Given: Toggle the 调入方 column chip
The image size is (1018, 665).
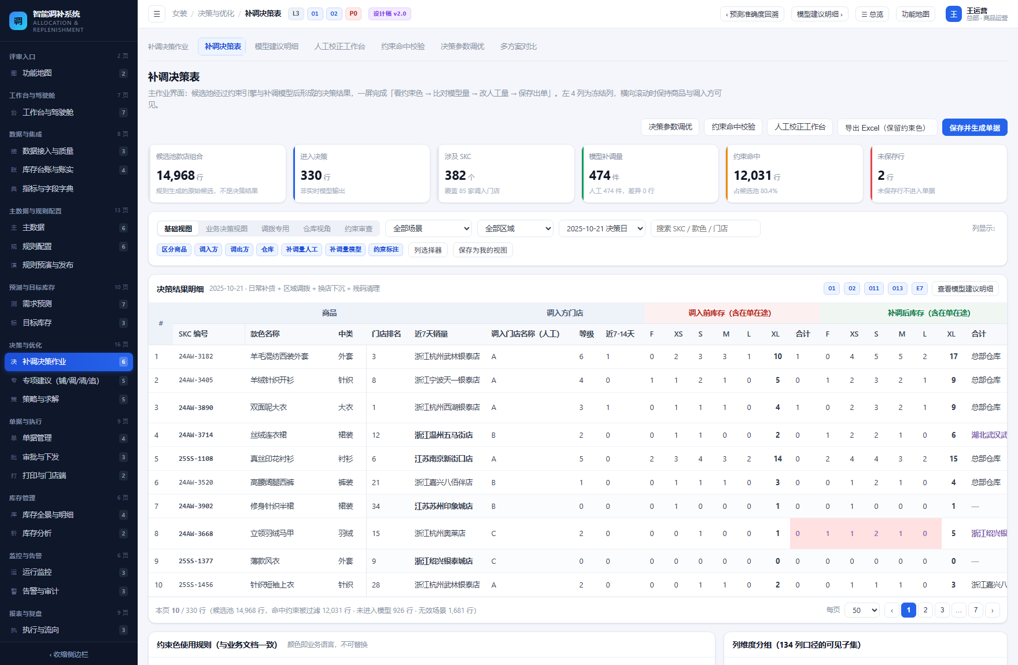Looking at the screenshot, I should pyautogui.click(x=208, y=249).
